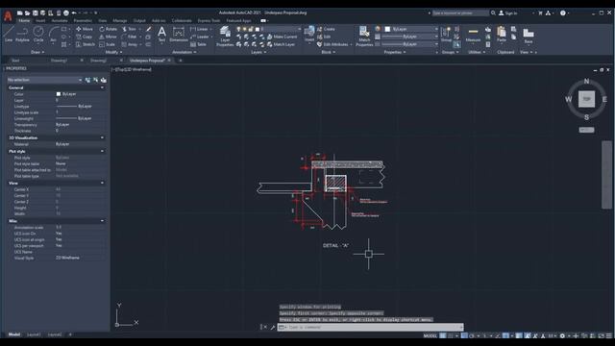615x346 pixels.
Task: Click the TOP face of the ViewCube
Action: [586, 99]
